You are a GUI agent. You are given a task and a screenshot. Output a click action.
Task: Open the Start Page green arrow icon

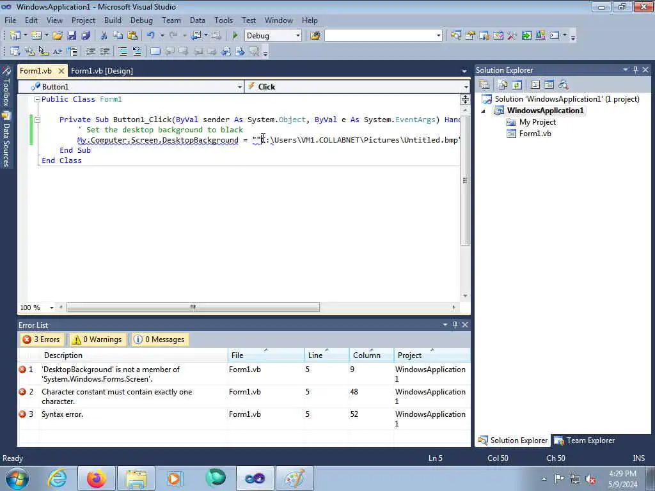point(526,36)
